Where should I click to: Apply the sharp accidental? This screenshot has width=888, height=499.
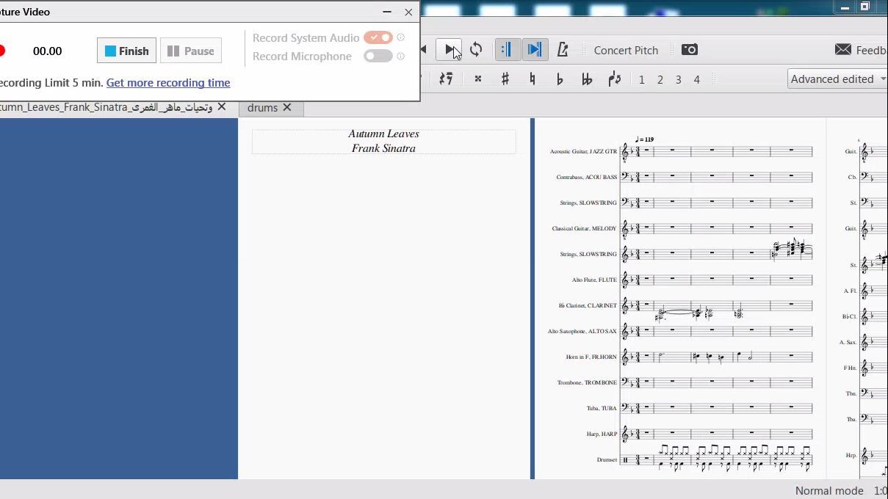coord(505,79)
